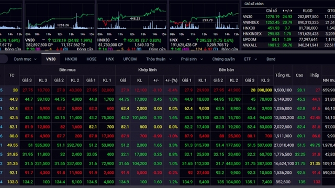Image resolution: width=335 pixels, height=188 pixels.
Task: Click total volume 9,500,100
Action: (283, 90)
